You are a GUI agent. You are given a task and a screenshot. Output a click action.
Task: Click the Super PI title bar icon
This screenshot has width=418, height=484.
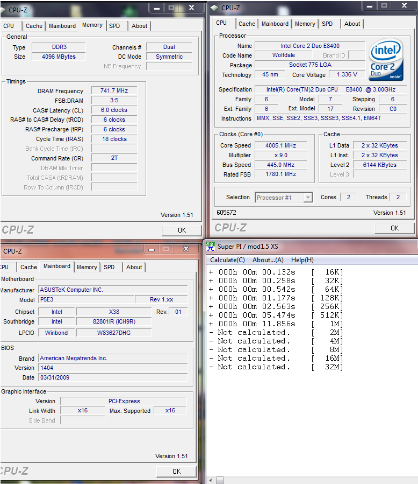211,247
